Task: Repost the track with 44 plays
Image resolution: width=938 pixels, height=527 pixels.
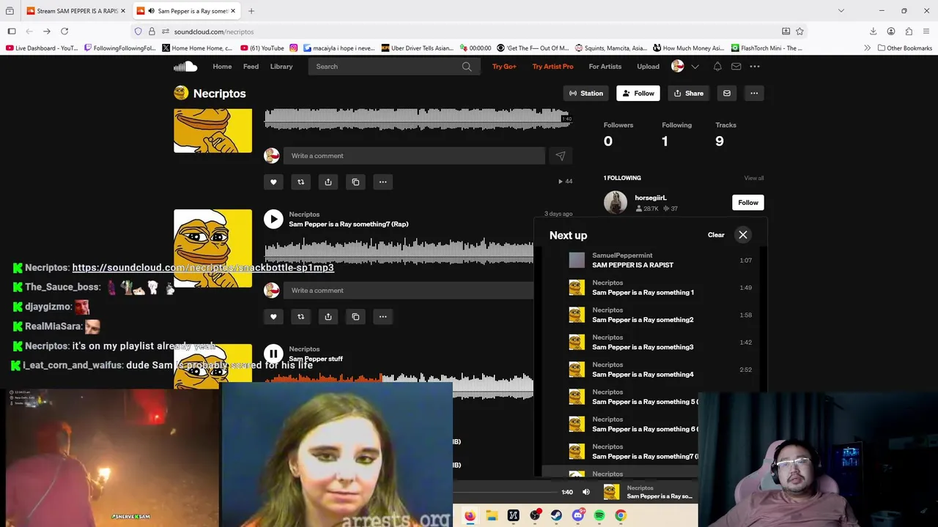Action: coord(300,182)
